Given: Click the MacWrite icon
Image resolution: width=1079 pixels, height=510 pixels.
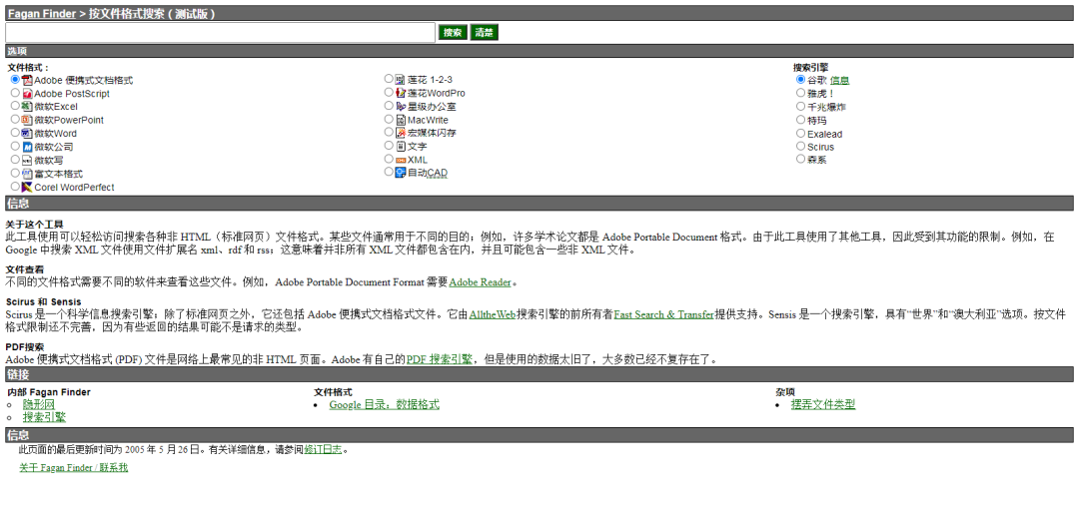Looking at the screenshot, I should [x=401, y=120].
